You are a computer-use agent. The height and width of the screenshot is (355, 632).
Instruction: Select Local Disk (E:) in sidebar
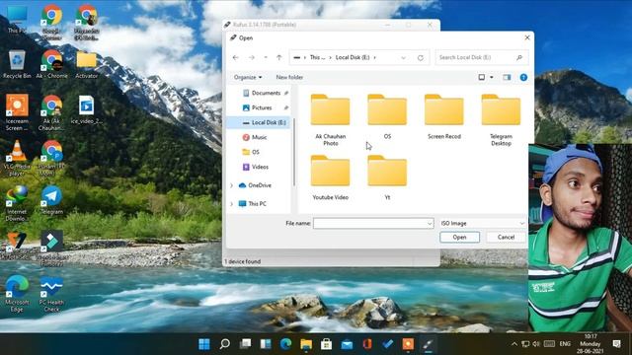(259, 122)
